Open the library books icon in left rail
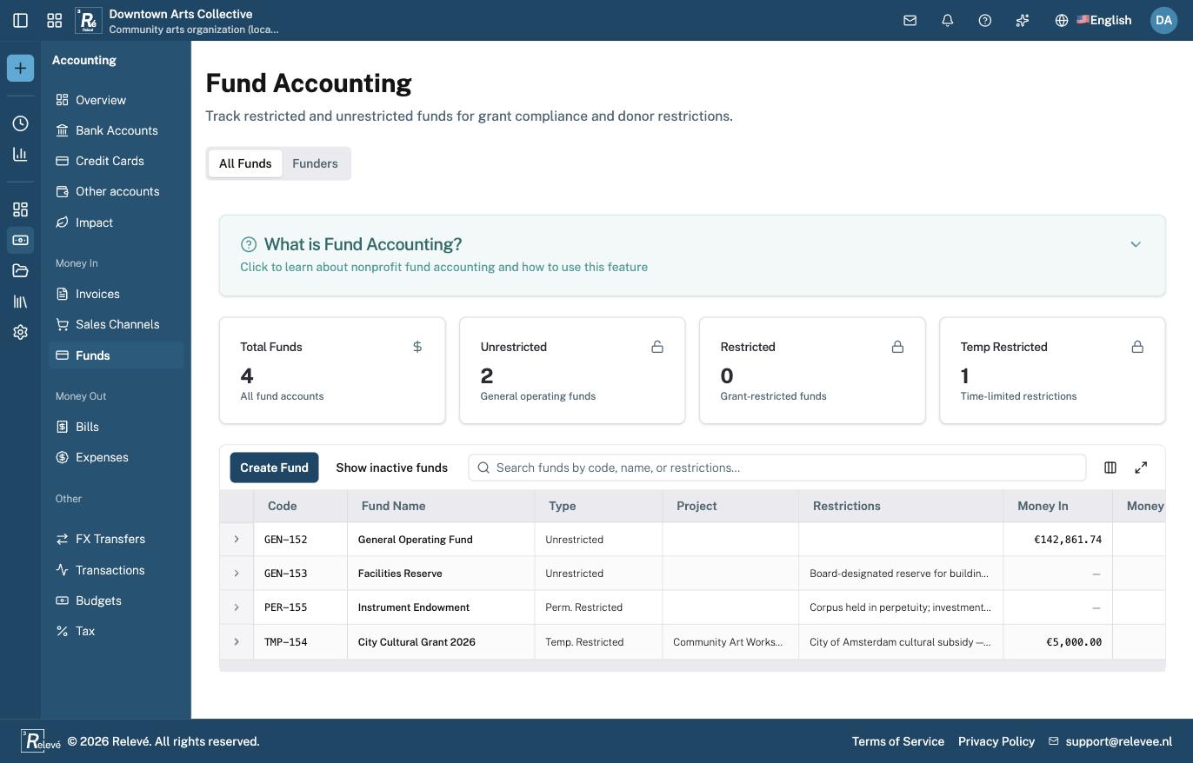This screenshot has width=1193, height=763. pos(20,302)
